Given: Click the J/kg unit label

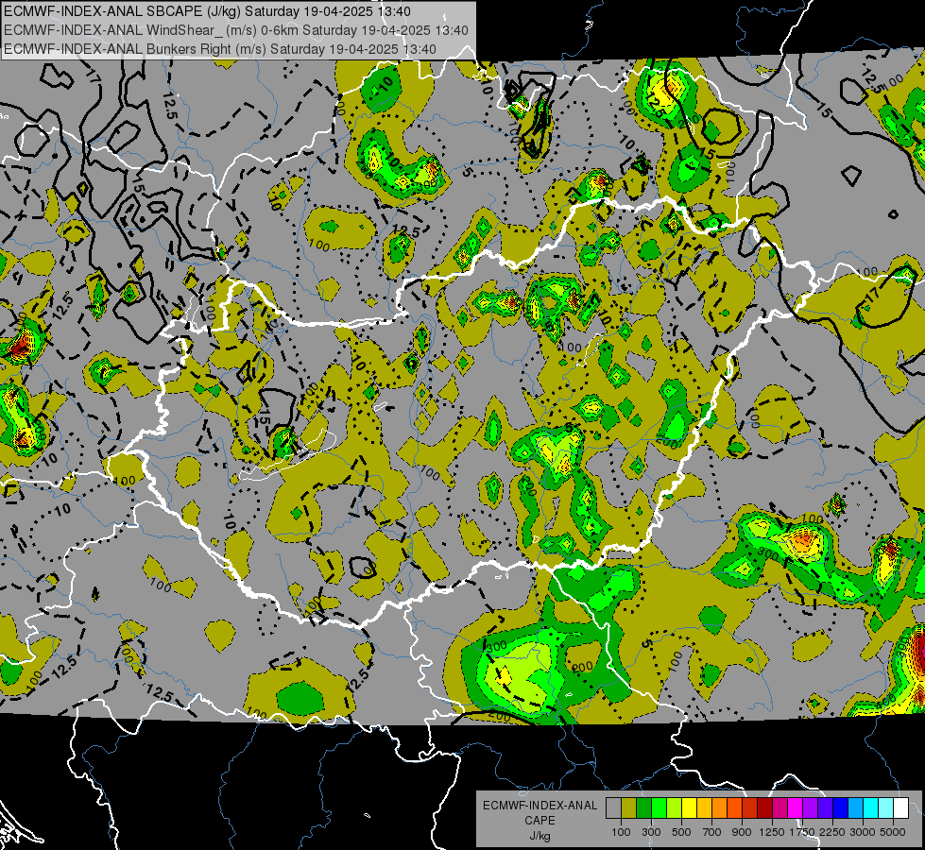Looking at the screenshot, I should [x=540, y=837].
